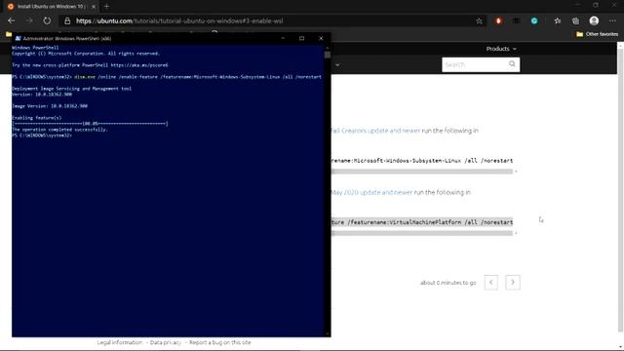
Task: Open the Data privacy link
Action: pos(166,342)
